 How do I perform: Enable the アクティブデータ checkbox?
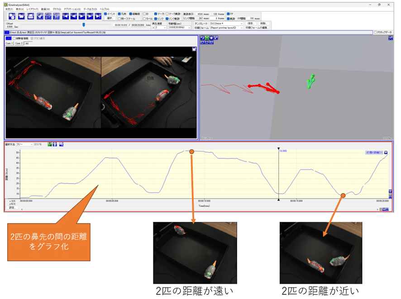[375, 33]
